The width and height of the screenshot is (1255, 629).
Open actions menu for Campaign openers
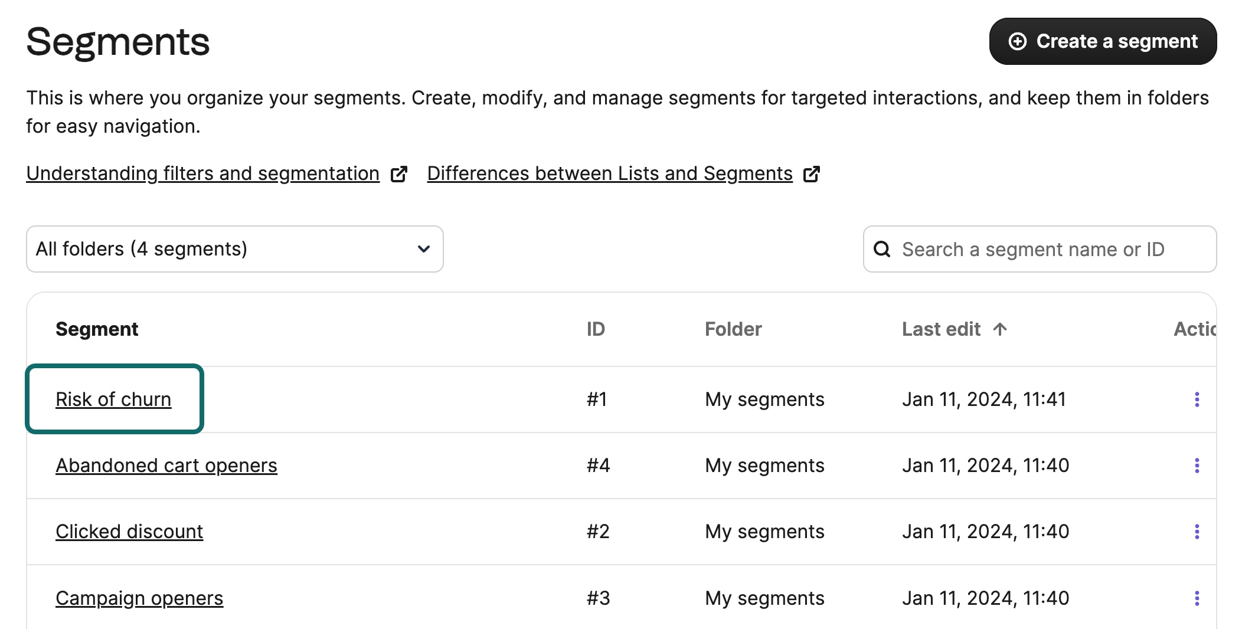[1197, 598]
